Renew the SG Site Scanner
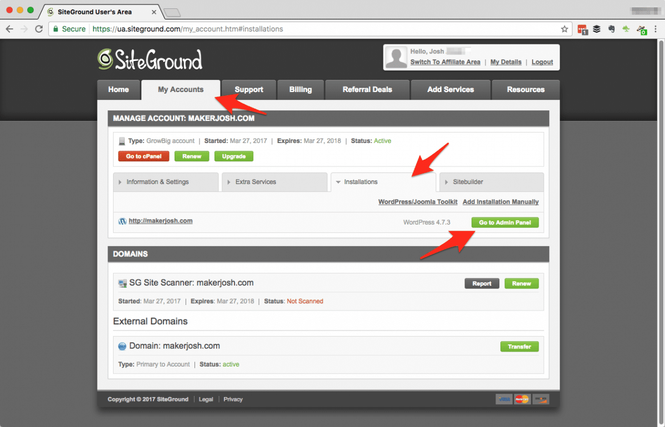 pyautogui.click(x=521, y=284)
